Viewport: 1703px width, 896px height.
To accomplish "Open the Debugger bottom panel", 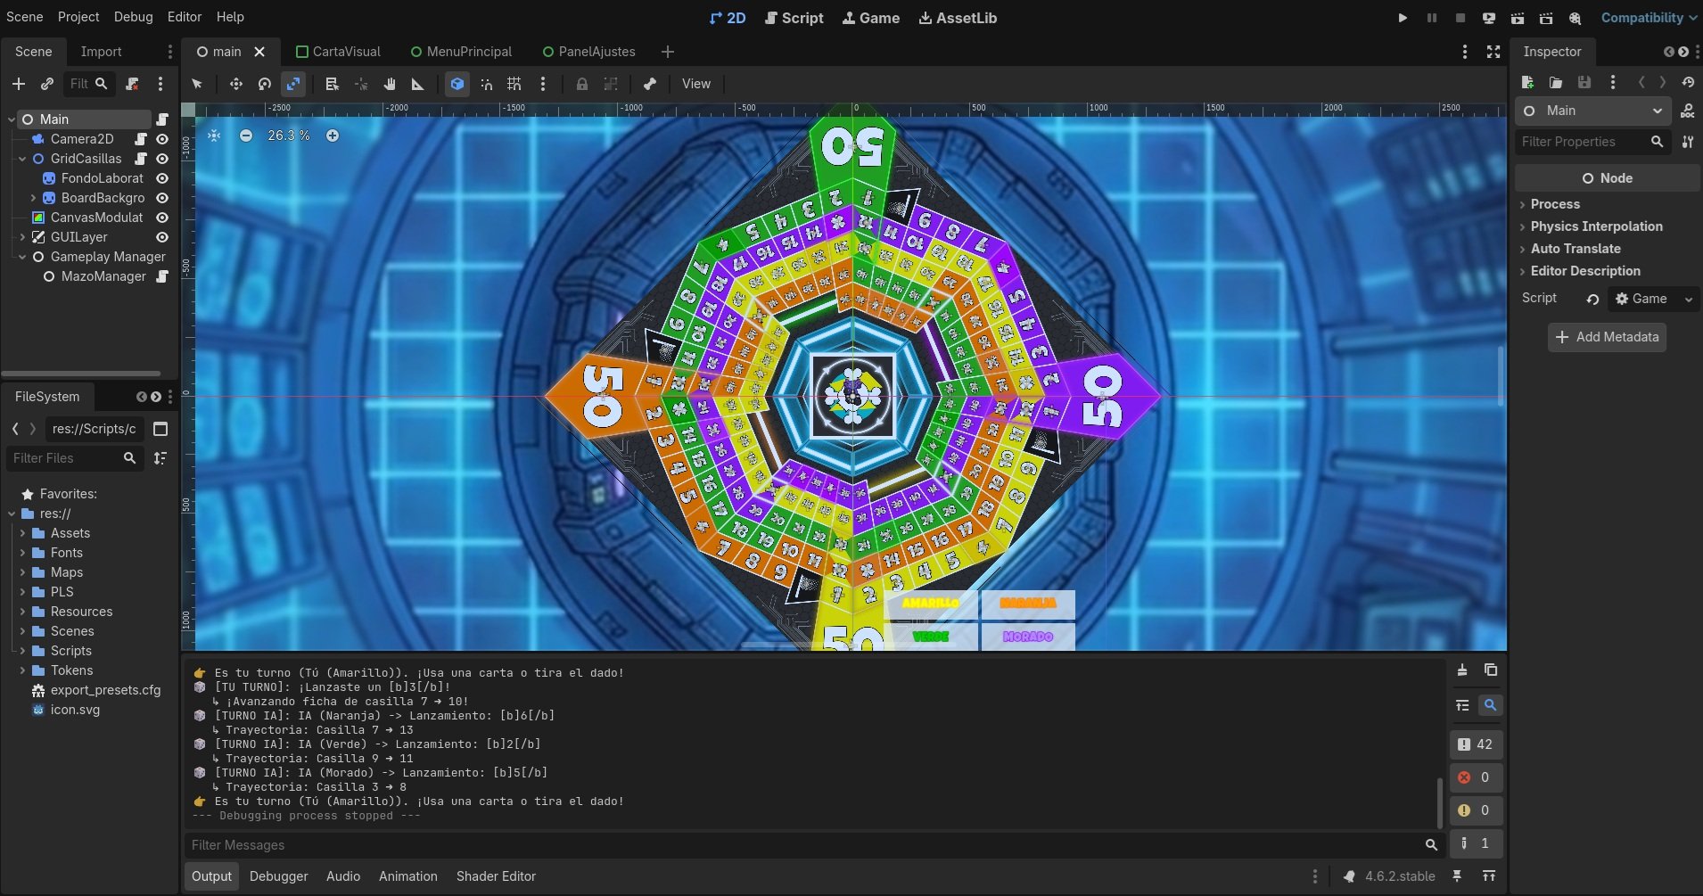I will point(279,876).
